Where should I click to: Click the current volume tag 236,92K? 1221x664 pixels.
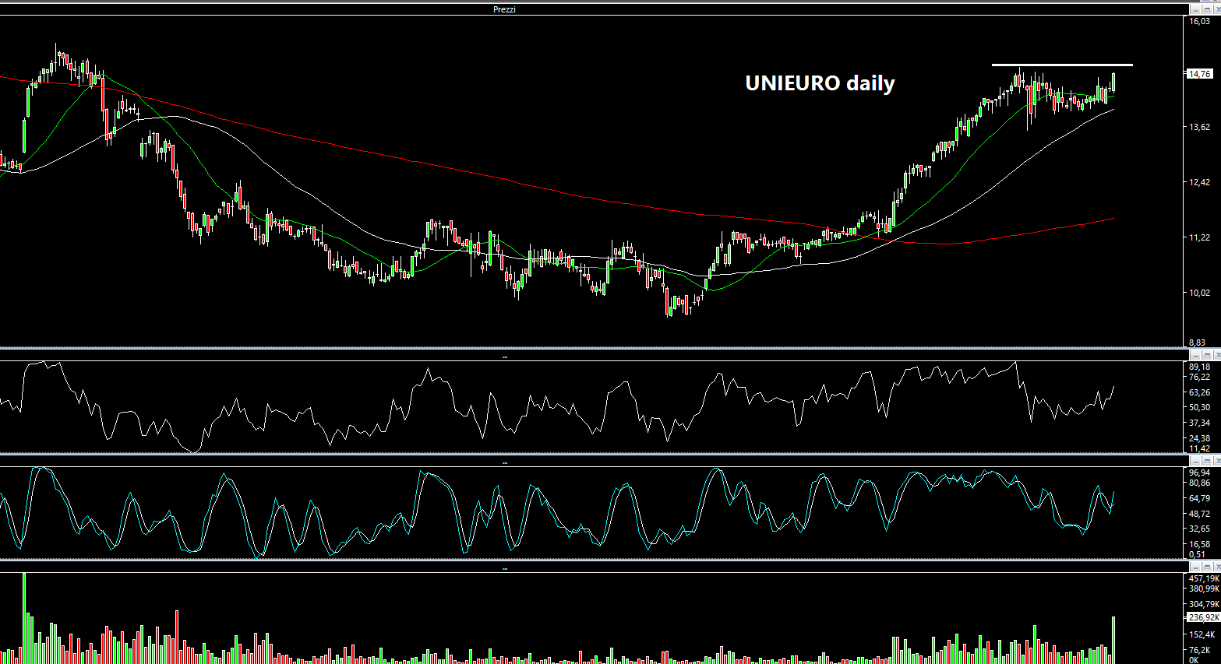pyautogui.click(x=1203, y=617)
